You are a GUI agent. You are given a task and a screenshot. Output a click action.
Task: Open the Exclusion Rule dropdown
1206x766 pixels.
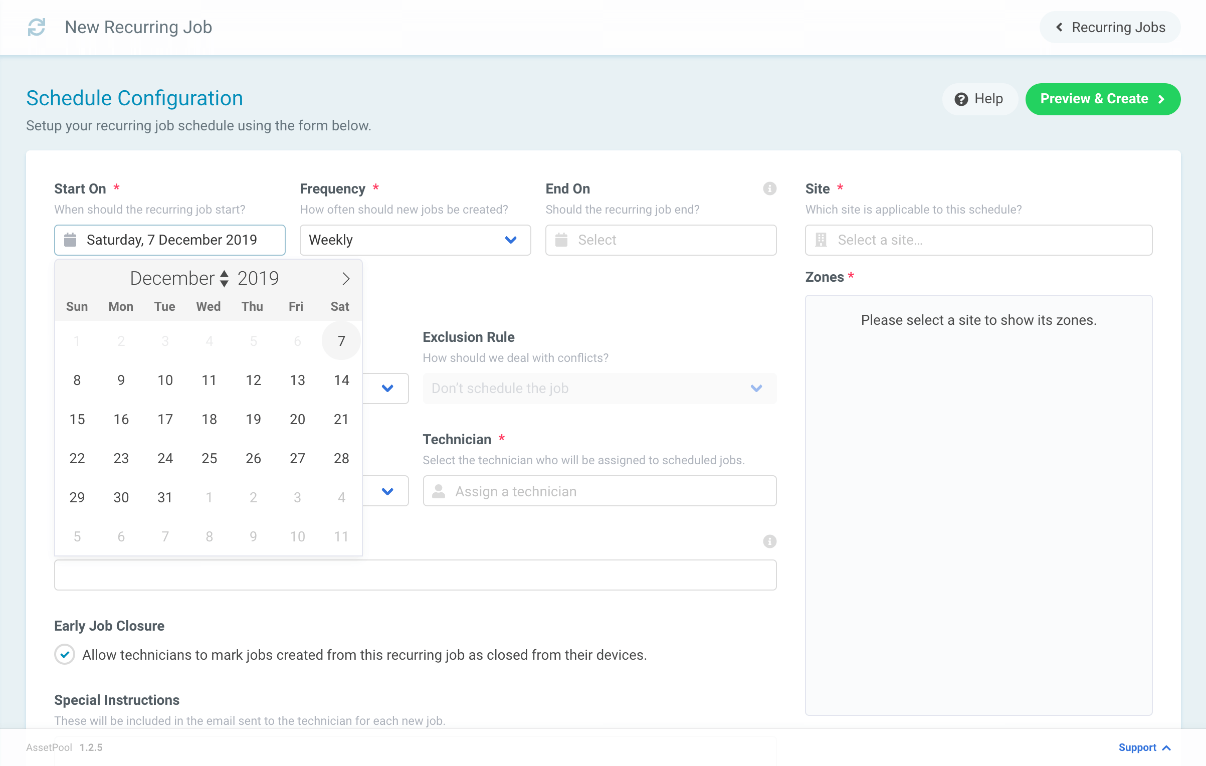(x=599, y=389)
